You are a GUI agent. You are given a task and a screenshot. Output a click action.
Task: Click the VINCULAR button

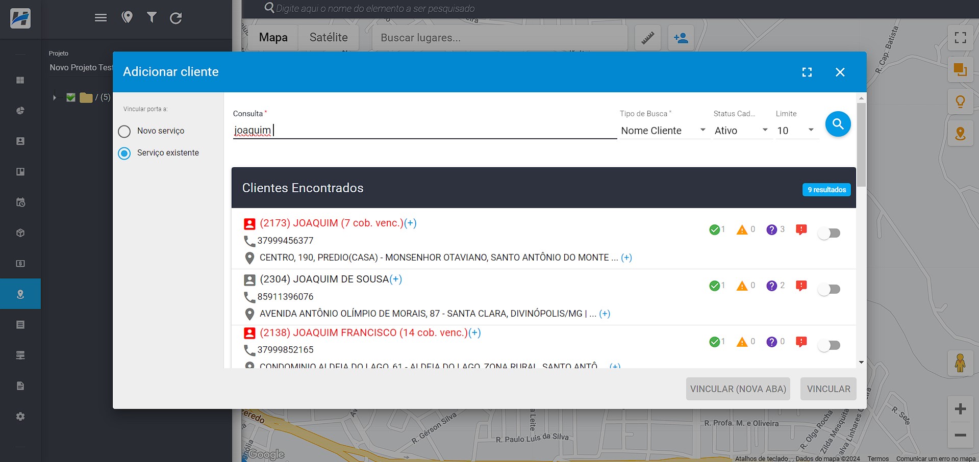tap(829, 389)
